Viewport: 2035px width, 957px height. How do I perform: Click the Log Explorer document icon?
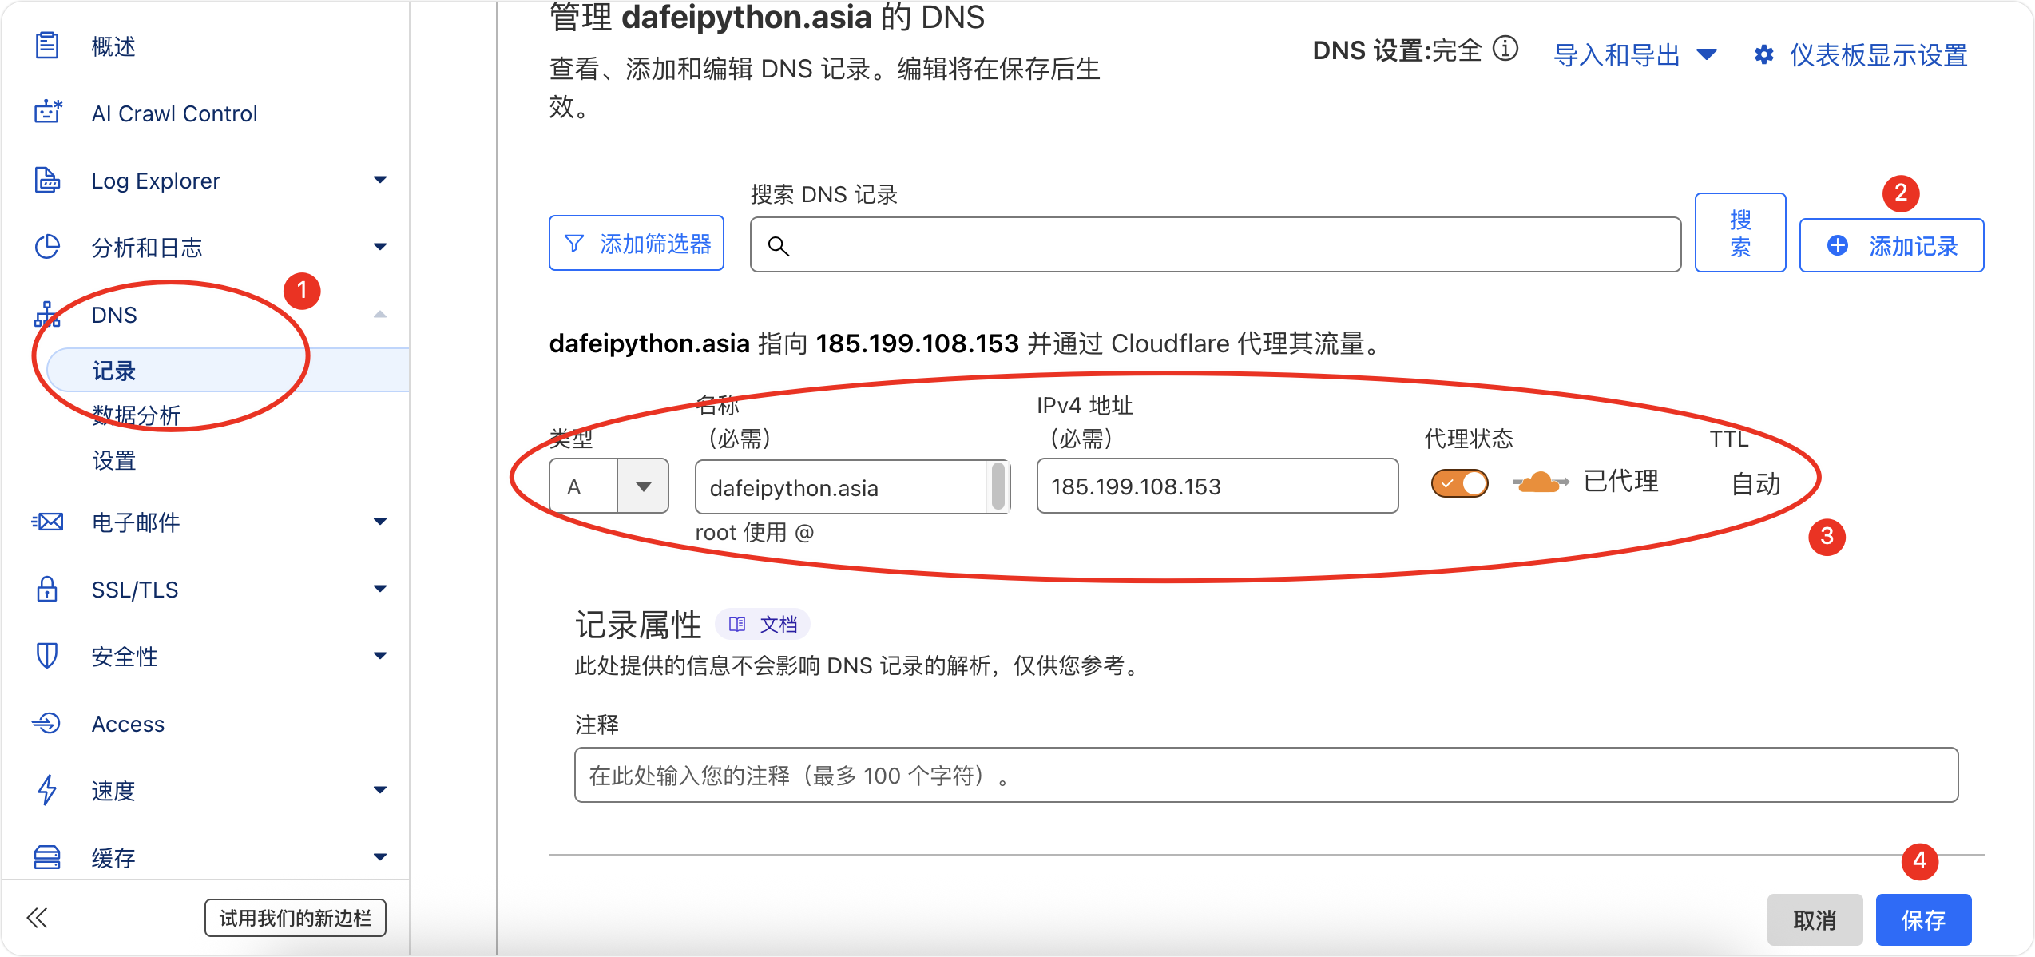point(47,180)
